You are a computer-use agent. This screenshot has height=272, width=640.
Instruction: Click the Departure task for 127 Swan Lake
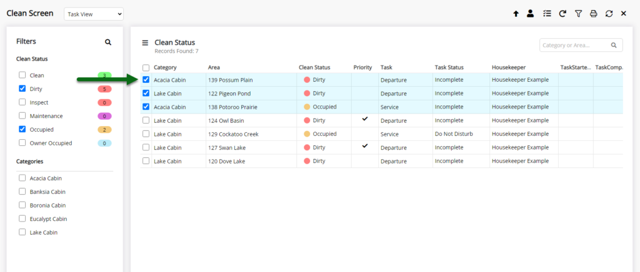pos(394,147)
